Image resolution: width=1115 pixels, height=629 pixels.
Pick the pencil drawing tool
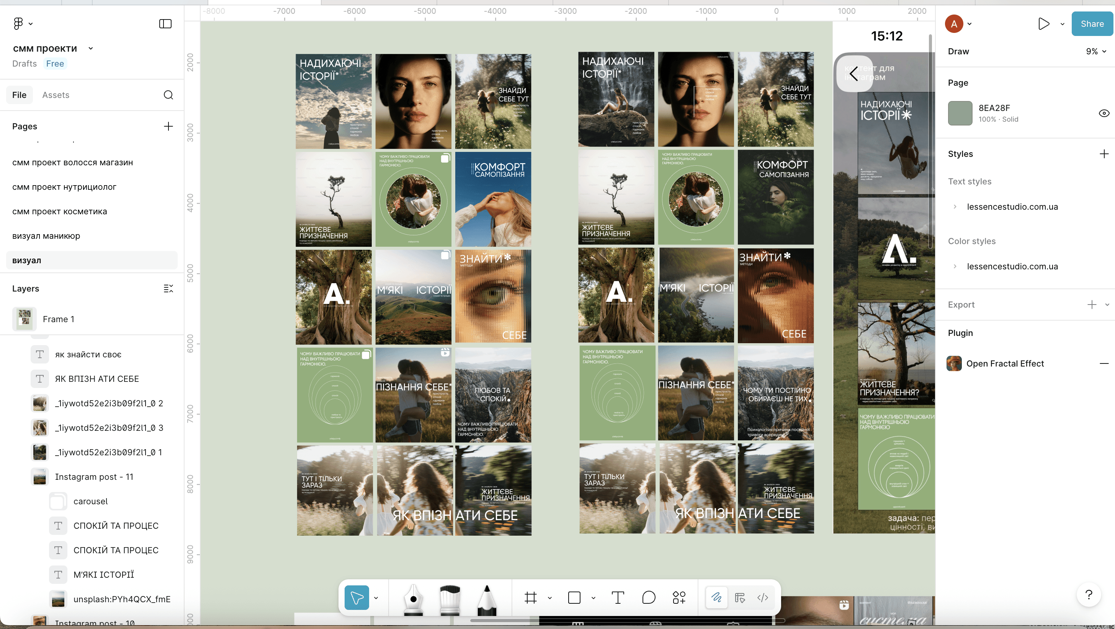[487, 599]
